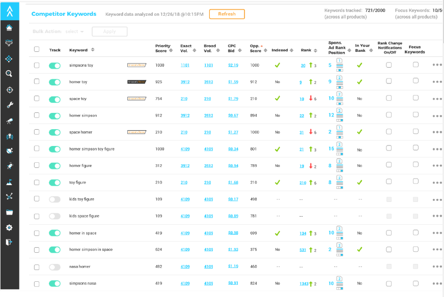Open broad volume 210 for space toy
This screenshot has width=444, height=297.
click(x=208, y=99)
